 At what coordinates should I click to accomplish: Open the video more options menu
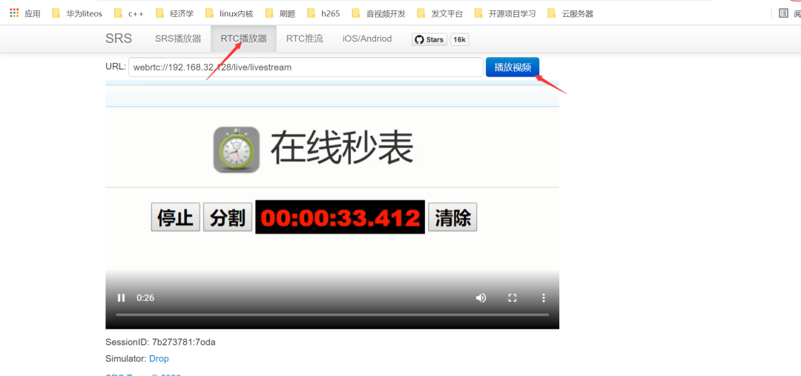point(544,298)
